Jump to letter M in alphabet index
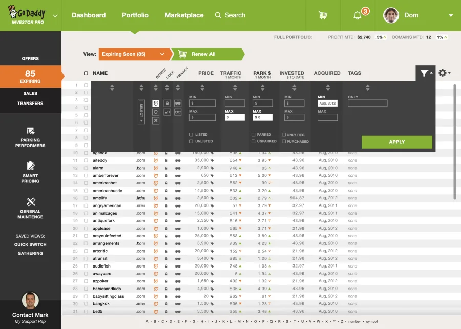The image size is (461, 329). tap(239, 322)
